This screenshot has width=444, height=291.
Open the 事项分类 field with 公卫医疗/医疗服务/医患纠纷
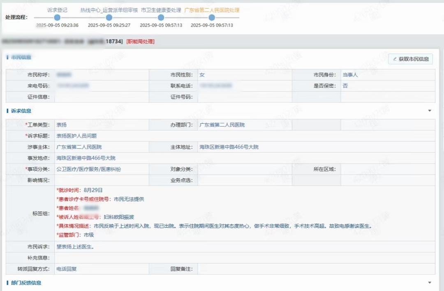click(x=102, y=169)
